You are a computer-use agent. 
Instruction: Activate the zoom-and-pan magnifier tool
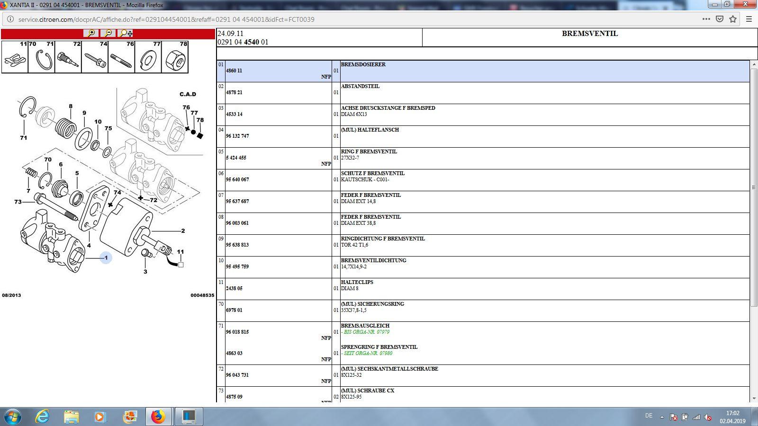point(126,33)
